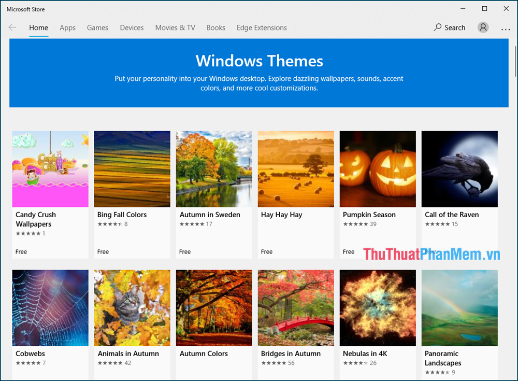Viewport: 518px width, 381px height.
Task: Switch to the Games tab
Action: [x=97, y=27]
